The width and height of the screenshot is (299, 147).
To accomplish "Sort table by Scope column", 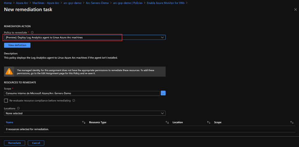I will click(x=292, y=122).
